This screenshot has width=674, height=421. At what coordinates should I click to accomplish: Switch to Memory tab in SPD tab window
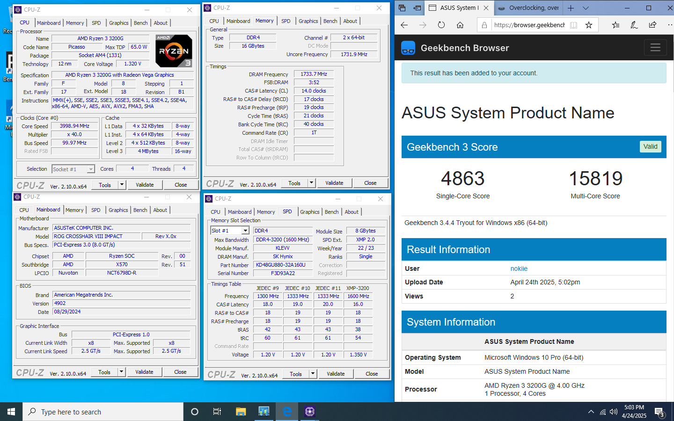coord(266,212)
